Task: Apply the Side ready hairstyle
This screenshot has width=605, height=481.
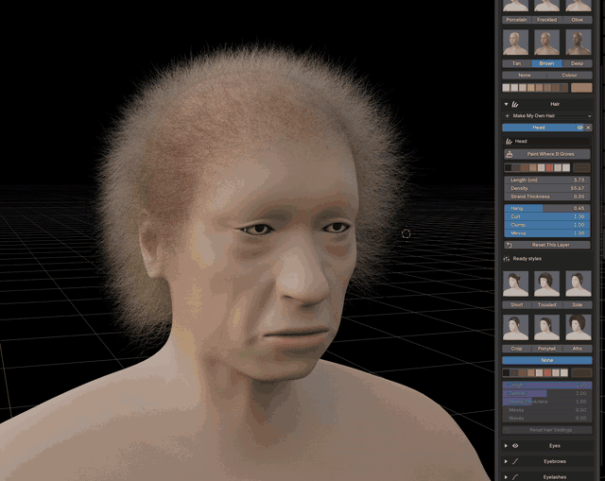Action: (578, 304)
